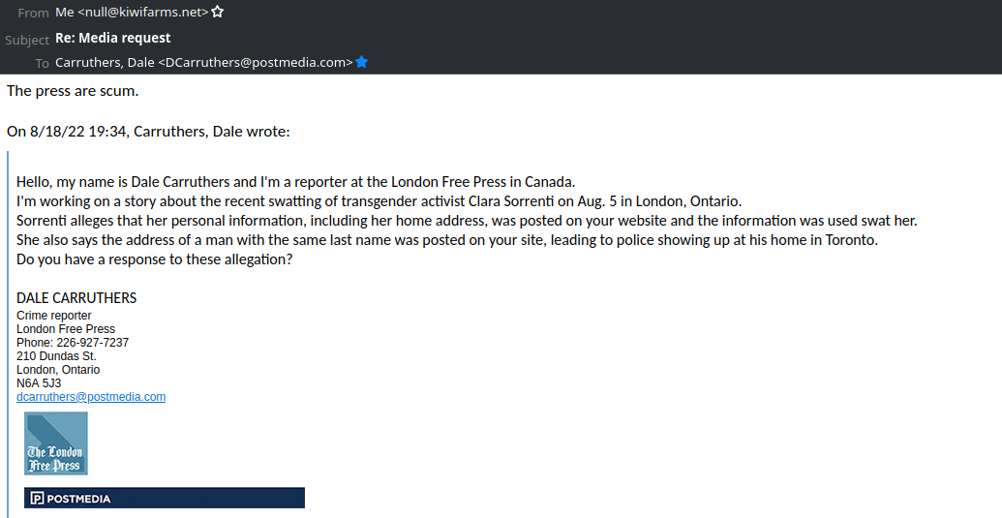Click the star icon beside the sender address
The image size is (1002, 518).
tap(218, 13)
